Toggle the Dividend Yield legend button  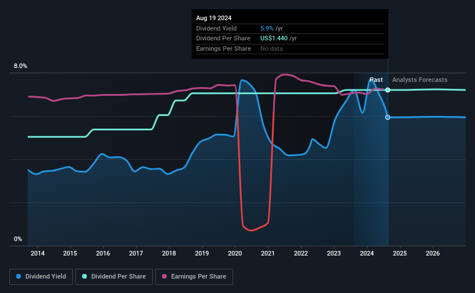41,277
